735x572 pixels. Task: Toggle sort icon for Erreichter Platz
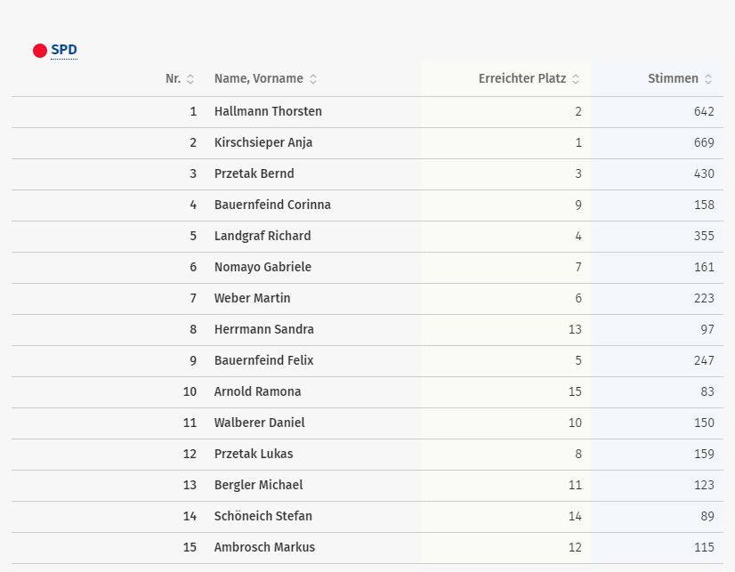[x=576, y=78]
